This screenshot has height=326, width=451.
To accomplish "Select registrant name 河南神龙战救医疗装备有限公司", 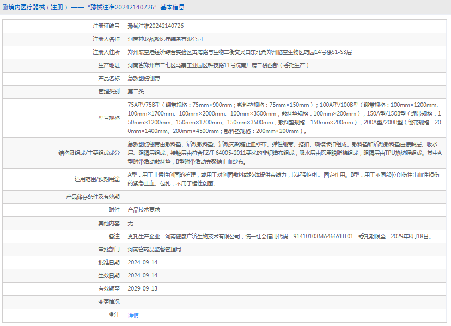I will pos(165,39).
